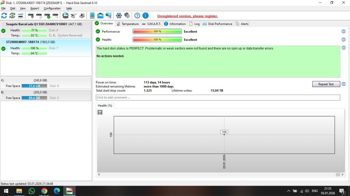Click the speaker sound toolbar icon
This screenshot has height=196, width=350.
click(x=127, y=15)
